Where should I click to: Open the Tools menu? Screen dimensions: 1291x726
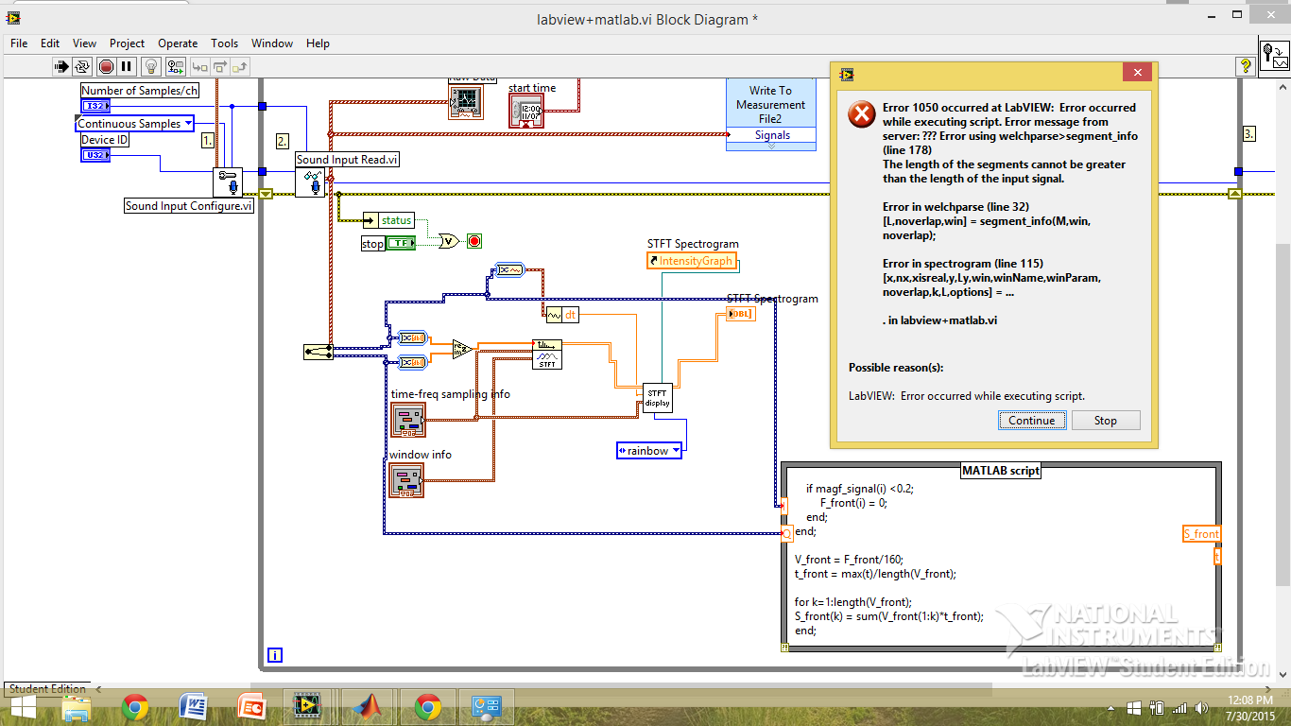click(x=224, y=43)
